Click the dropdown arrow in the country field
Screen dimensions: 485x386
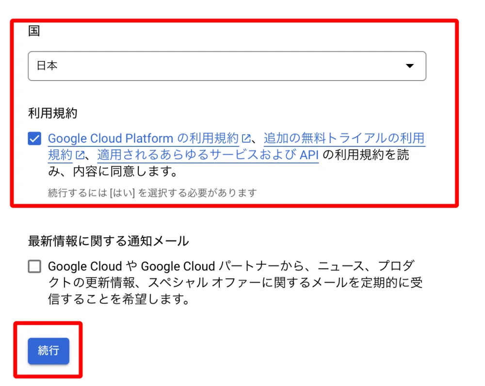tap(409, 66)
